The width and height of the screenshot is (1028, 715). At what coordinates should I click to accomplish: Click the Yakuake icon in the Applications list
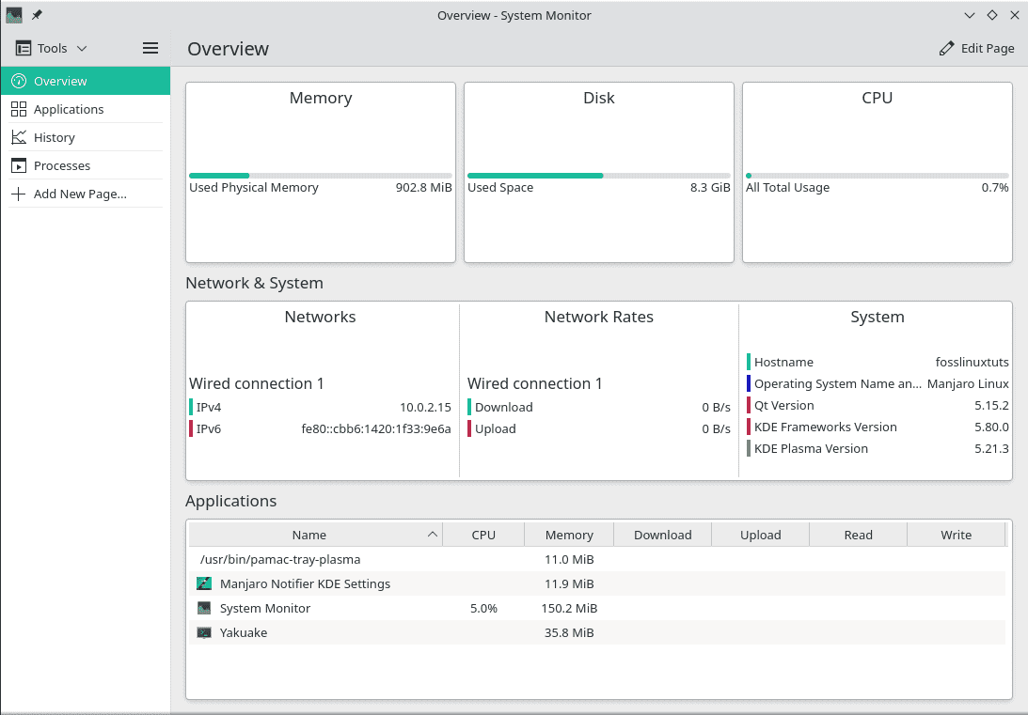[x=204, y=632]
